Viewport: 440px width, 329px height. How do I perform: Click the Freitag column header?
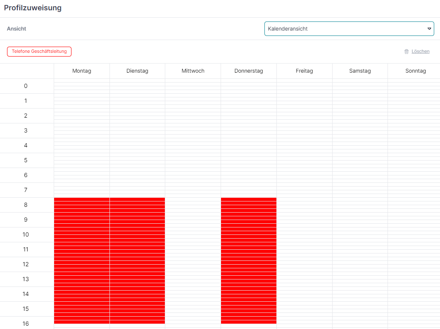tap(304, 71)
